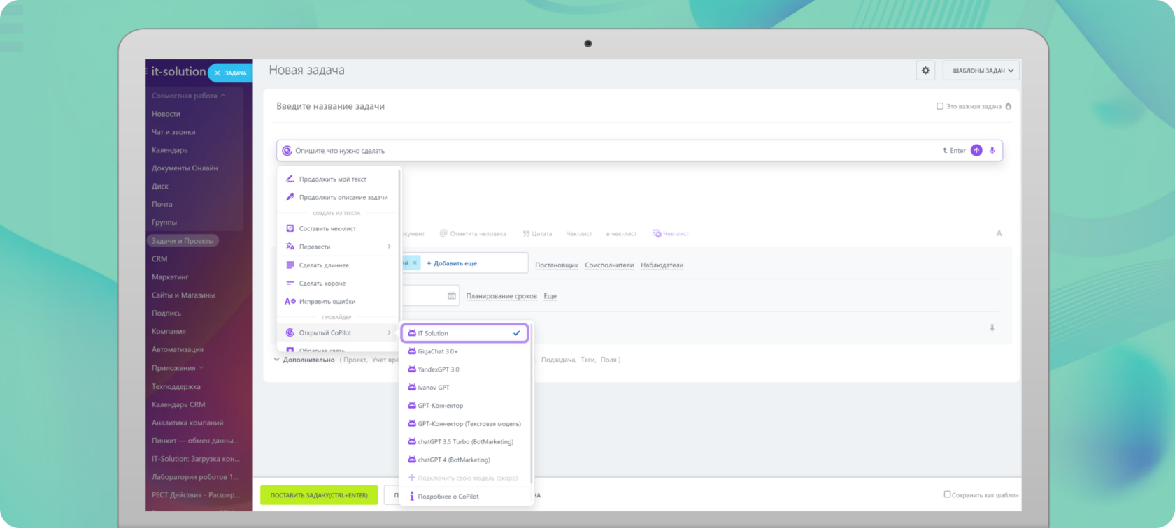The image size is (1175, 528).
Task: Click the Наблюдатели link
Action: pos(662,265)
